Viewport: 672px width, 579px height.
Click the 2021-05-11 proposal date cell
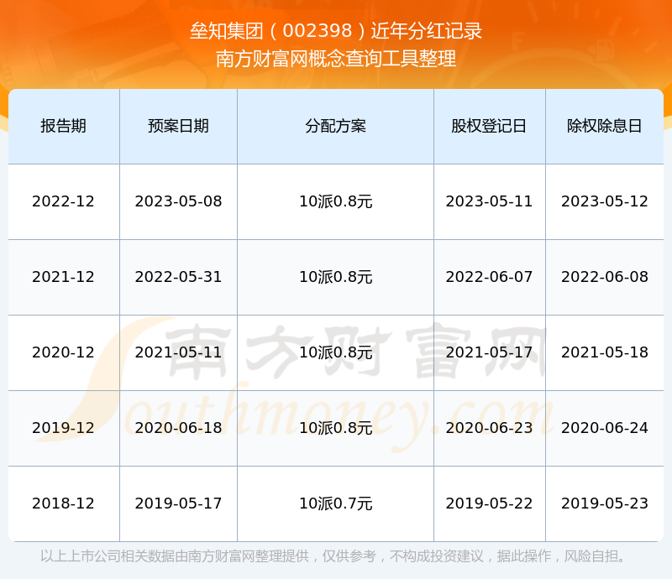pyautogui.click(x=178, y=352)
